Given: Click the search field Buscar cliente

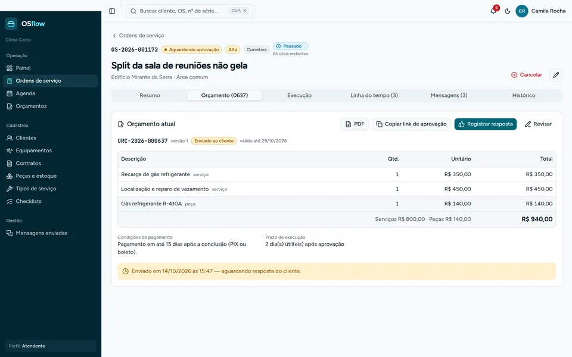Looking at the screenshot, I should [x=189, y=11].
